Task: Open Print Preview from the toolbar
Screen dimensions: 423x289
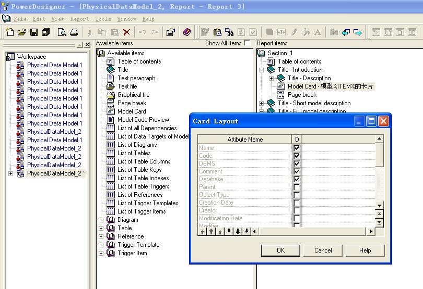Action: tap(62, 32)
